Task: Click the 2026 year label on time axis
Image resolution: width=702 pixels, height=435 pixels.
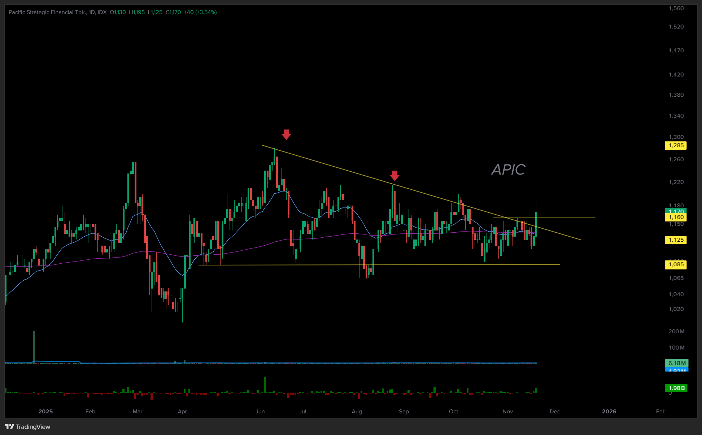Action: tap(609, 412)
